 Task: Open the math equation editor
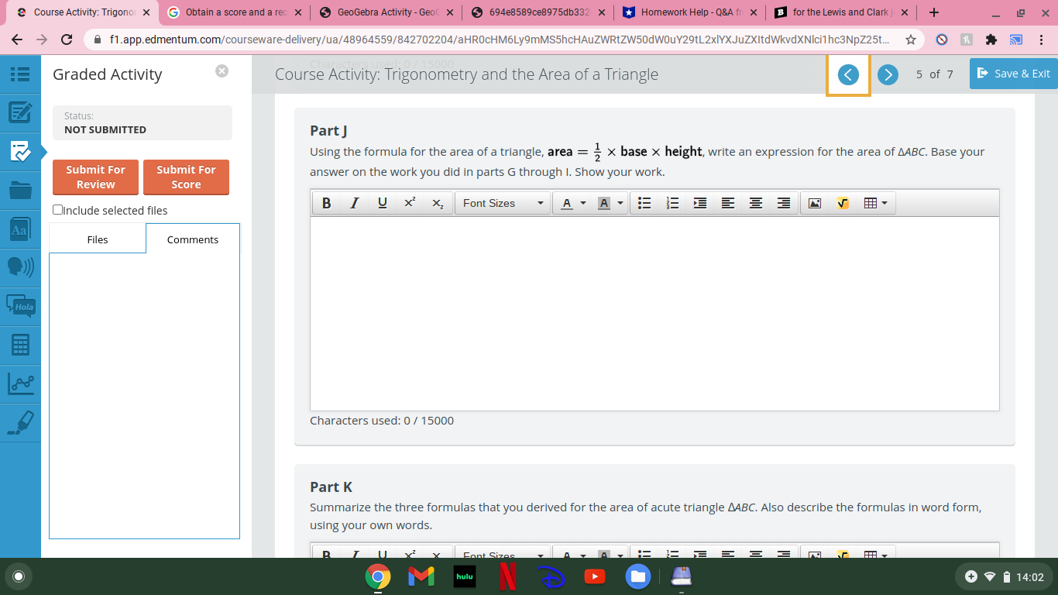[843, 203]
